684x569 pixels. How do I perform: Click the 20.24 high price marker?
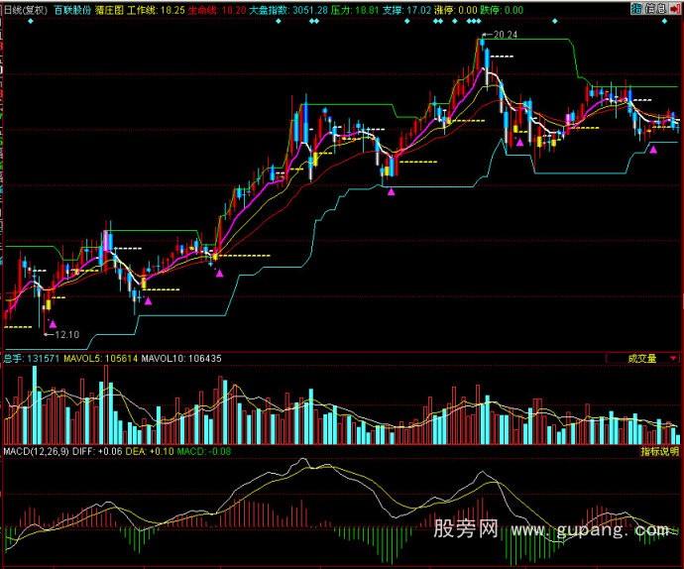tap(504, 35)
